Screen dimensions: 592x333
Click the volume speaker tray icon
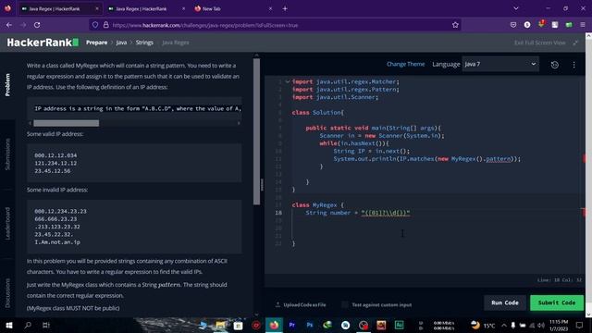(541, 326)
